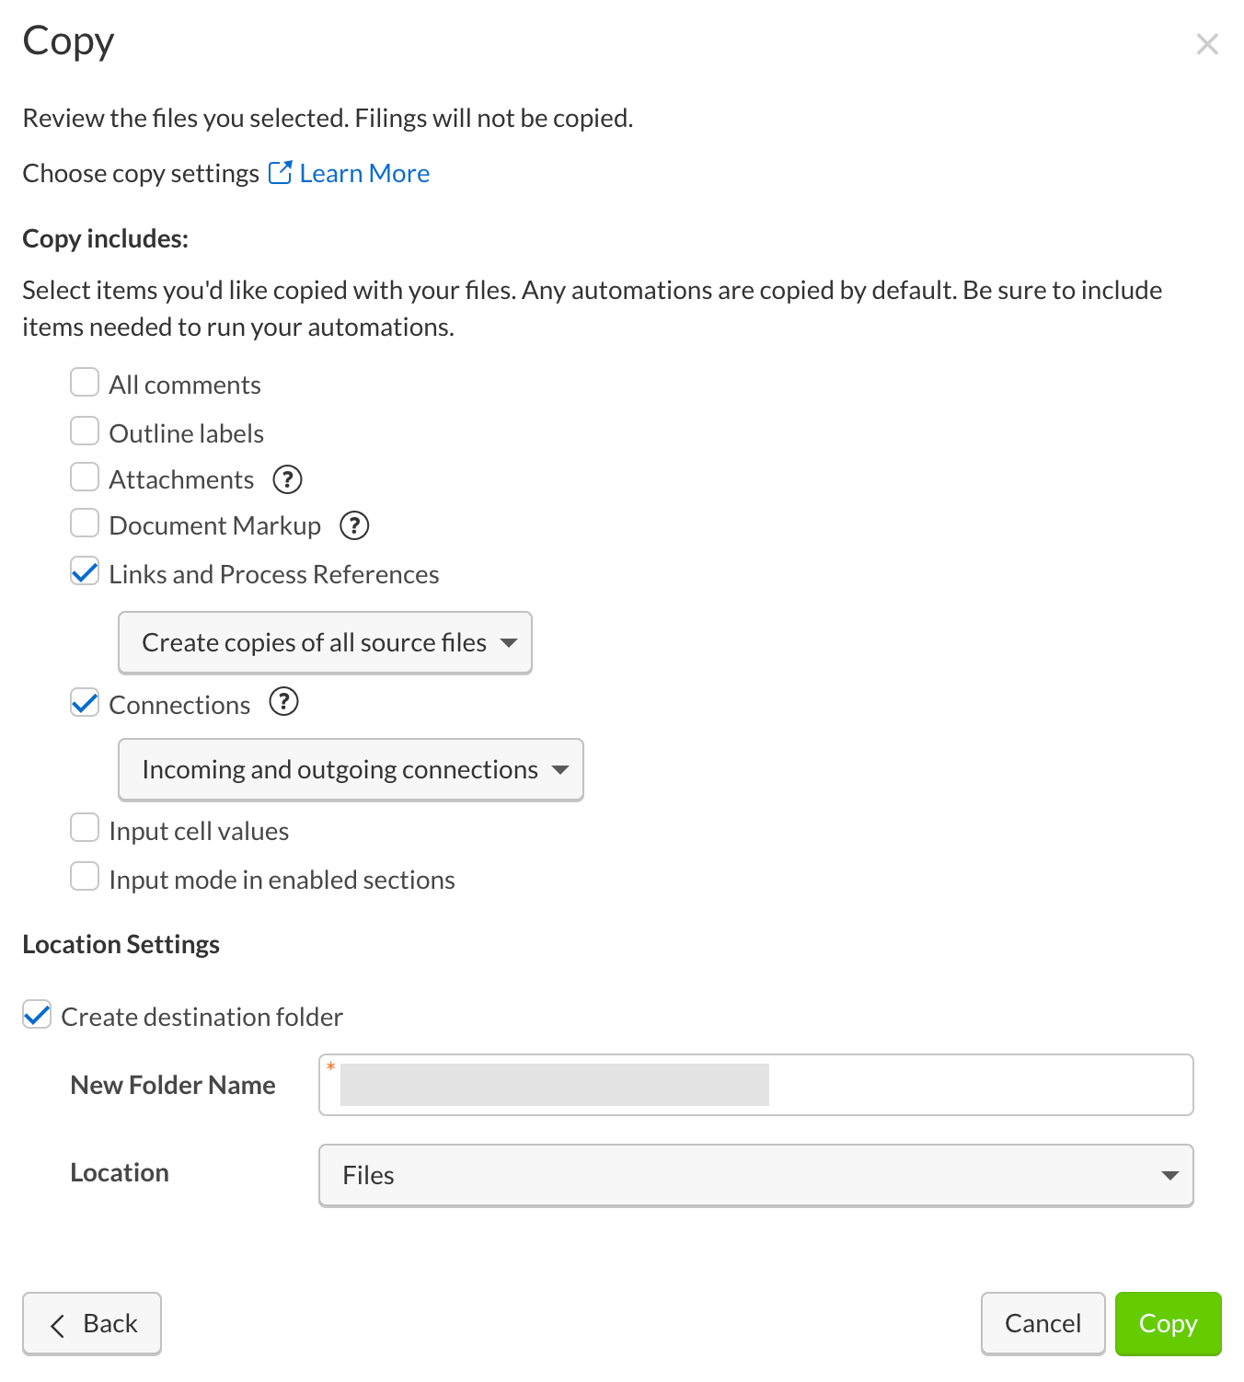Click the external link icon beside Learn More
1244x1382 pixels.
280,173
